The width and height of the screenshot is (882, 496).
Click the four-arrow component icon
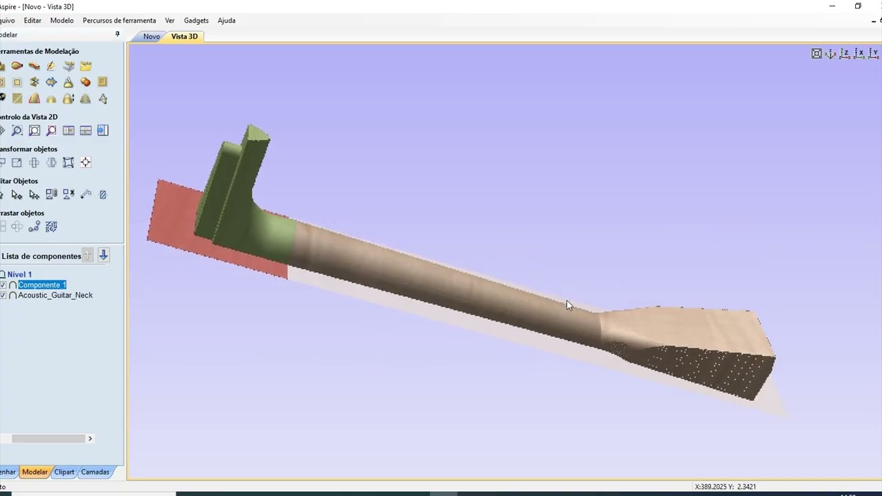[x=51, y=82]
